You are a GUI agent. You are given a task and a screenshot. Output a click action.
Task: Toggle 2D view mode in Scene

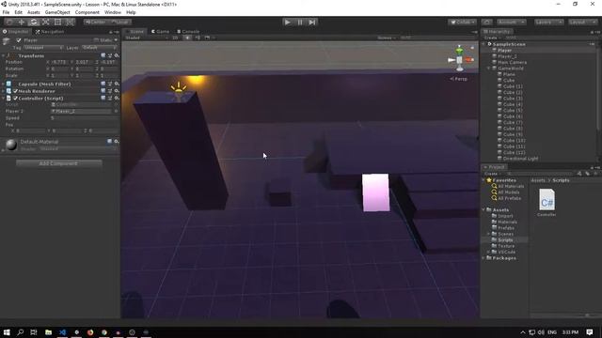coord(175,38)
